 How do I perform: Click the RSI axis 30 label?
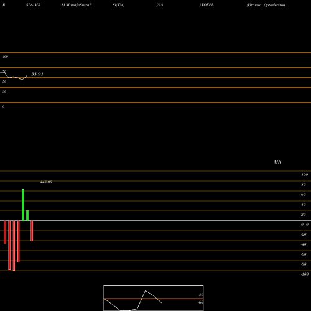pos(4,91)
